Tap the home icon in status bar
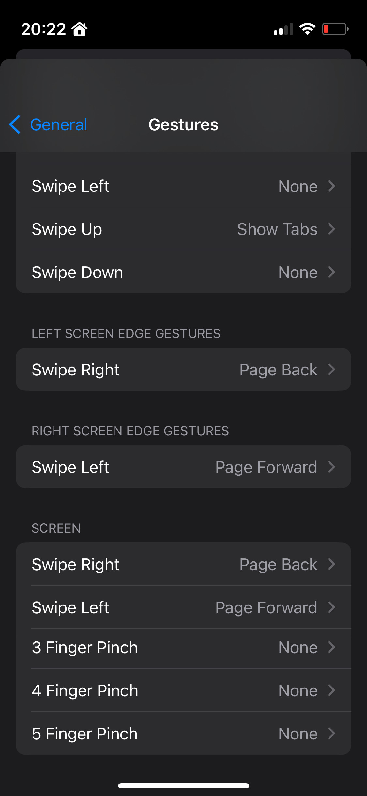Screen dimensions: 367x796 tap(80, 29)
